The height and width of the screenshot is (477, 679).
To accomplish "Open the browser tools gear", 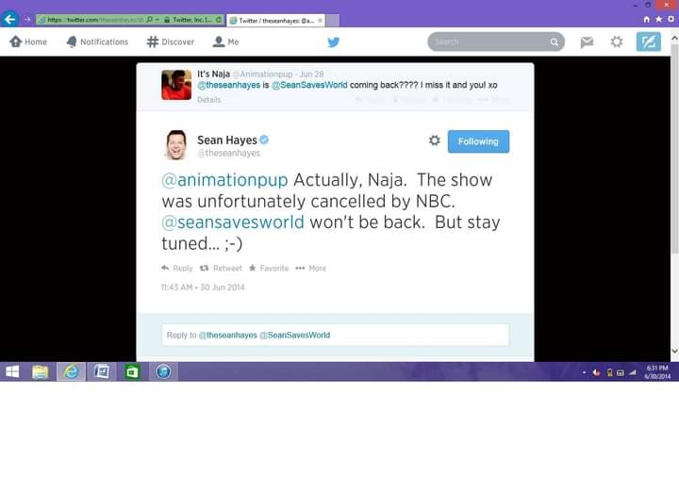I will tap(671, 19).
